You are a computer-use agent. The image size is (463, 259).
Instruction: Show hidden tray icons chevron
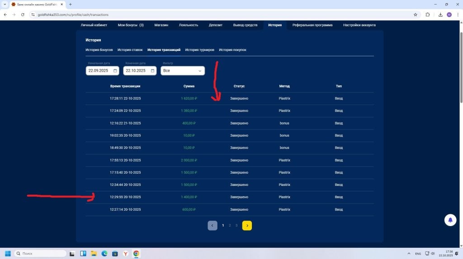(409, 254)
